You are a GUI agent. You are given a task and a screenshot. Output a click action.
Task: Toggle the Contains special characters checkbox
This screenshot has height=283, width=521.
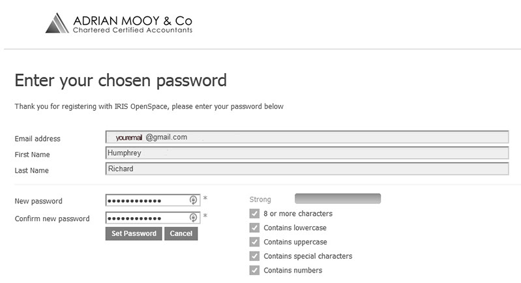[254, 256]
